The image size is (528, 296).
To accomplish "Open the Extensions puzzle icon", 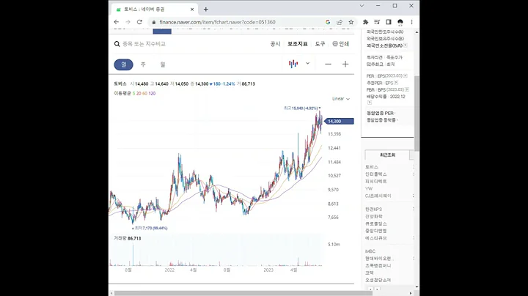I will pos(365,22).
